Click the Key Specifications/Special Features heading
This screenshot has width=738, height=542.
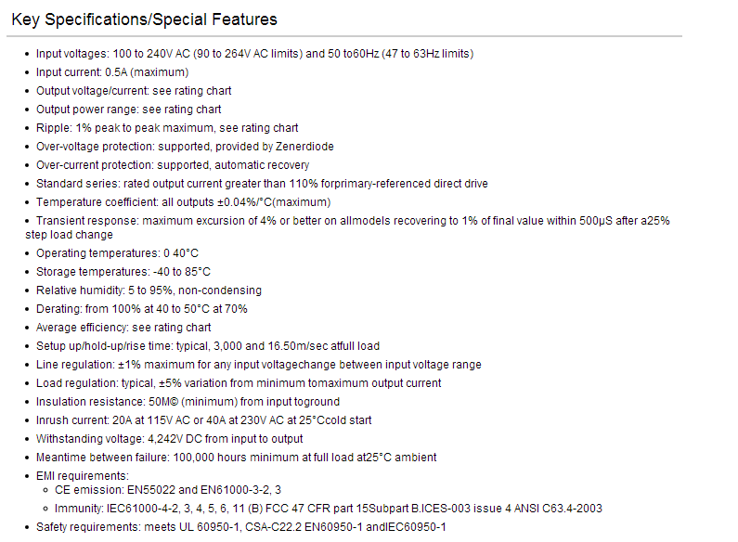(x=144, y=19)
